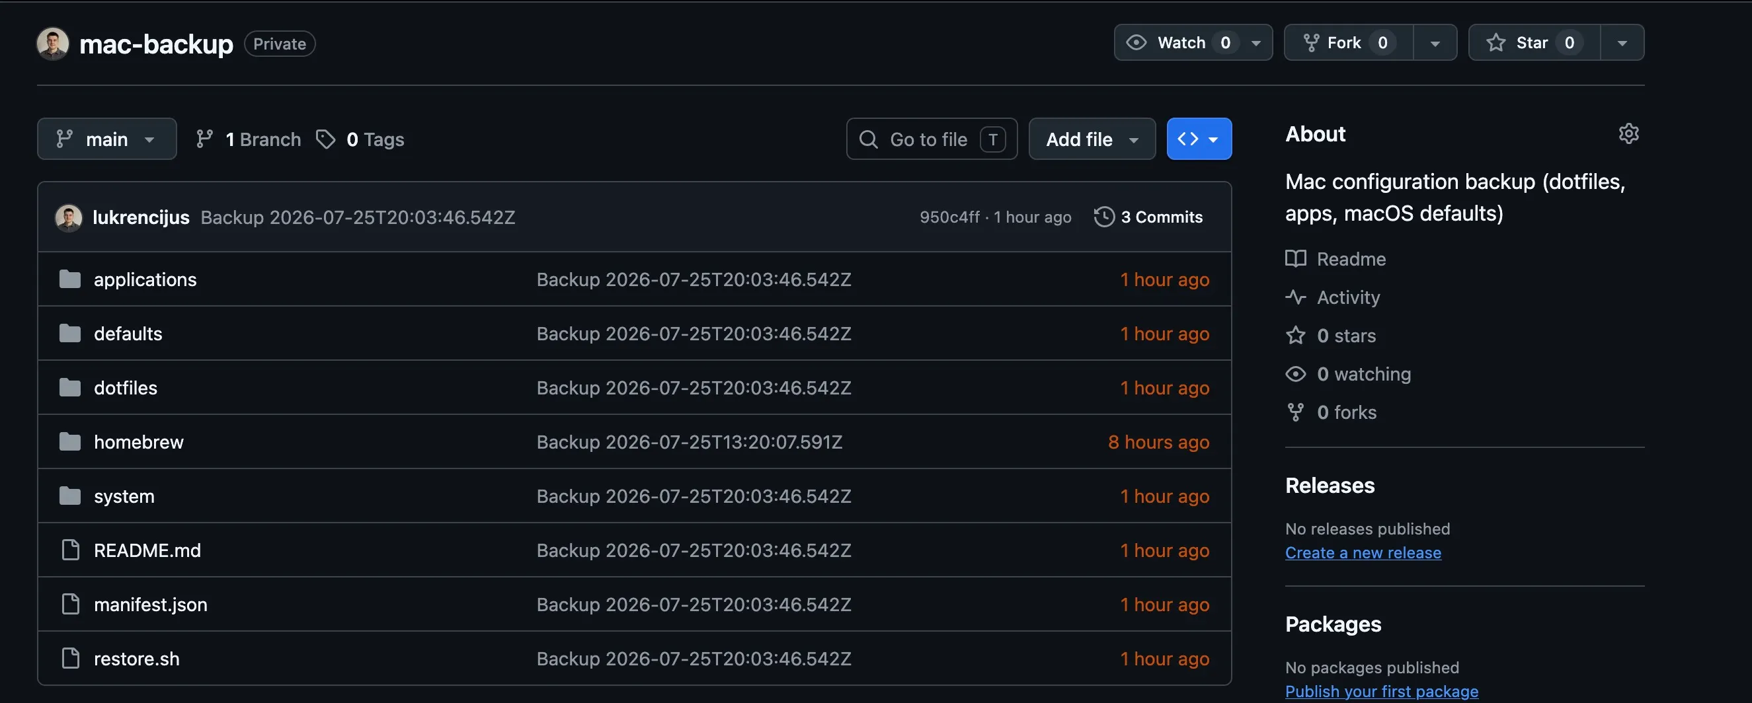1752x703 pixels.
Task: Open homebrew's Backup 2026-07-25T13:20:07.591Z commit message
Action: click(x=690, y=442)
